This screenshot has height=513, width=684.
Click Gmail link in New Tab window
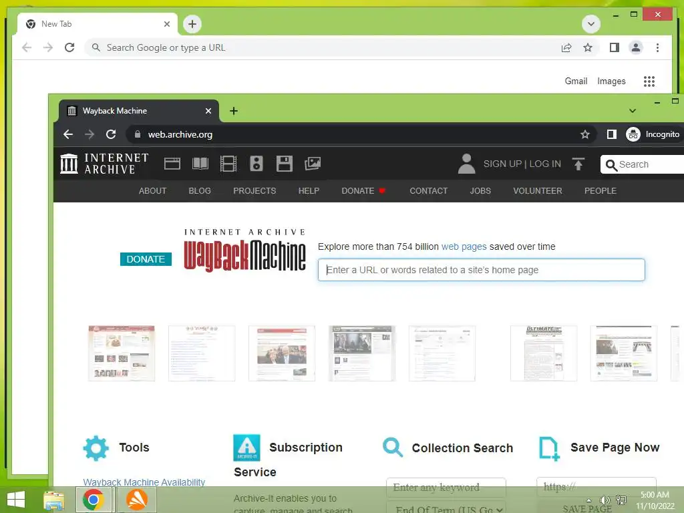(x=576, y=81)
